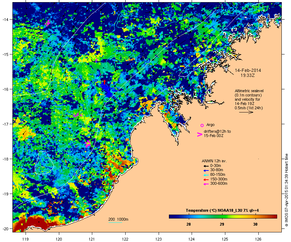Click the latitude label -15
Image resolution: width=291 pixels, height=242 pixels.
click(x=5, y=54)
